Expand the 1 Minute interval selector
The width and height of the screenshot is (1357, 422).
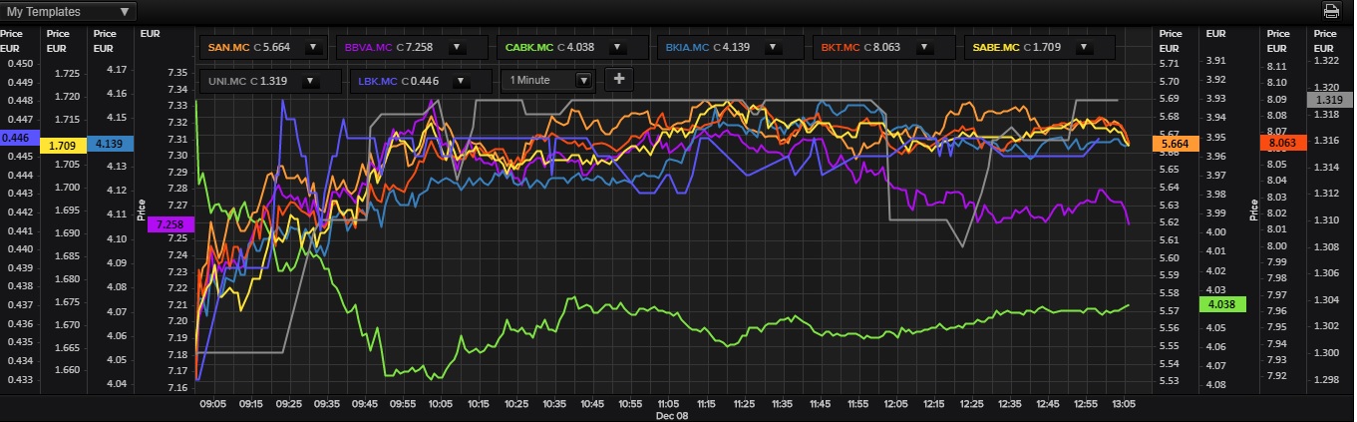pyautogui.click(x=584, y=80)
